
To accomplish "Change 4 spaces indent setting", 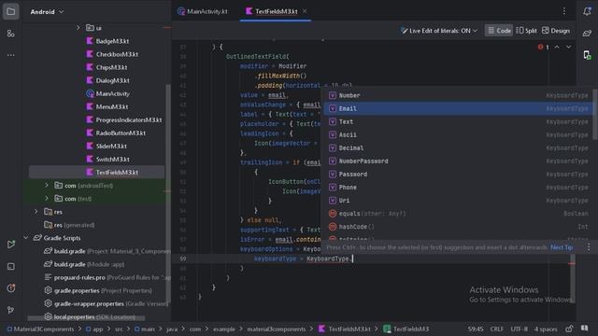I will pyautogui.click(x=546, y=329).
